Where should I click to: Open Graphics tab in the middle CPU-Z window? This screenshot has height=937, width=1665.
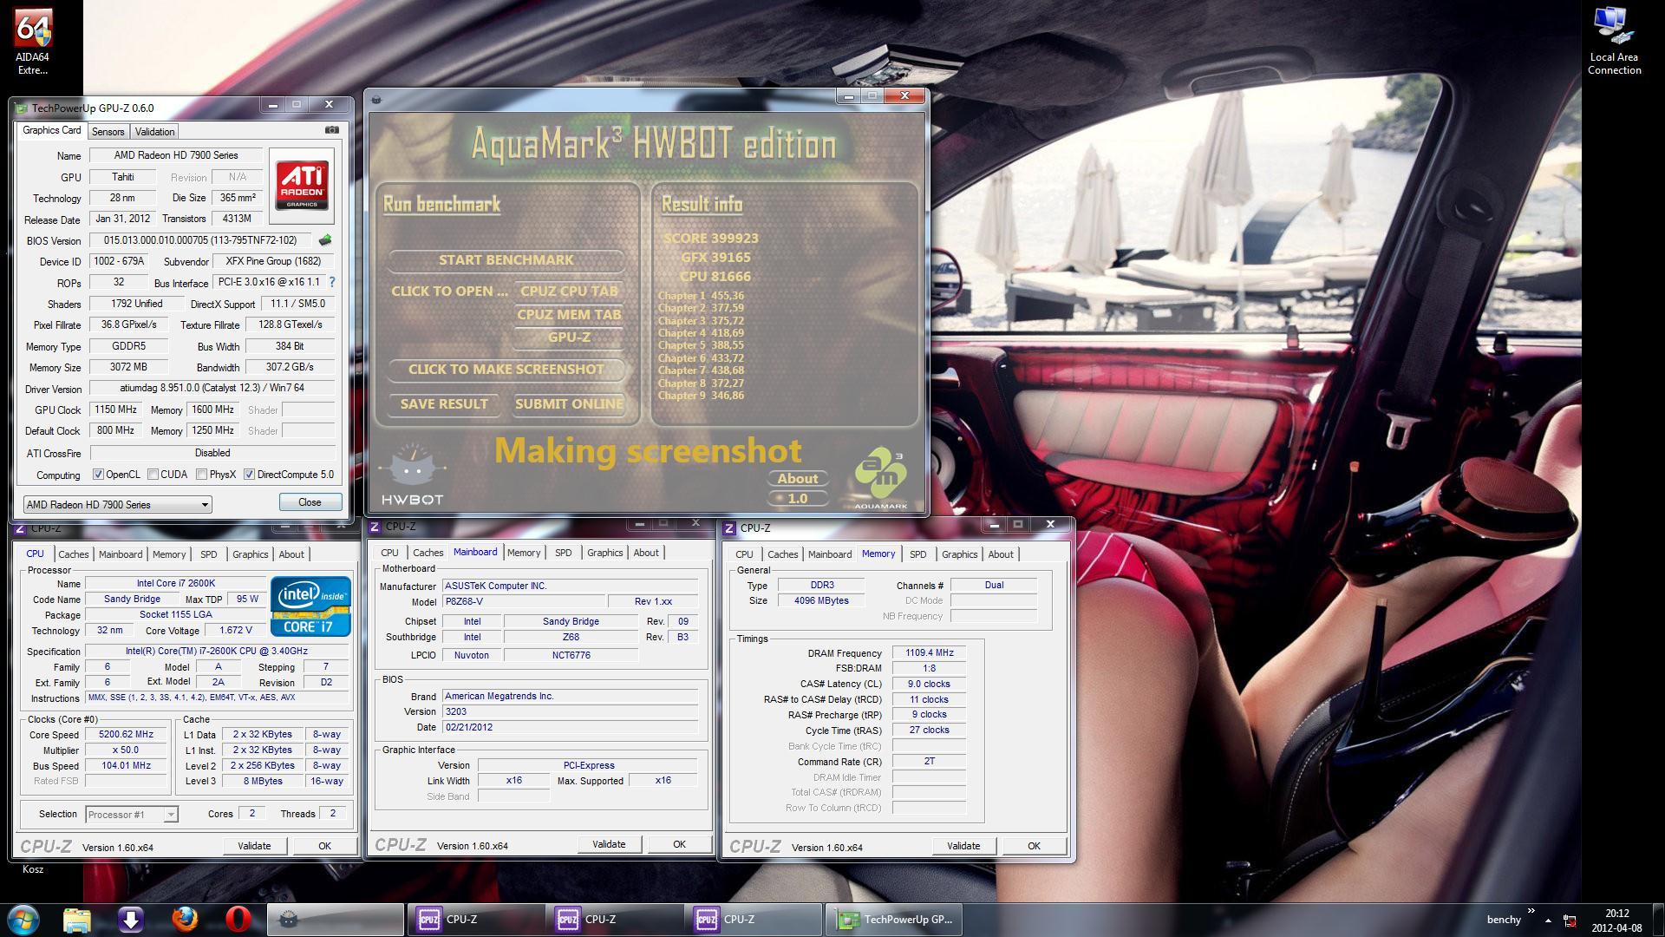tap(604, 553)
